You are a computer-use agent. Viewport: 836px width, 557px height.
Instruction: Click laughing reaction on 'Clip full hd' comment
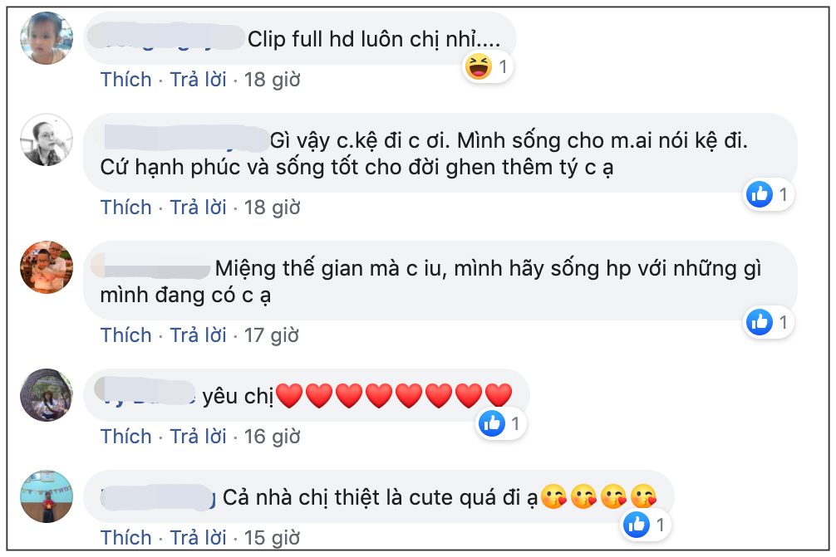[479, 66]
